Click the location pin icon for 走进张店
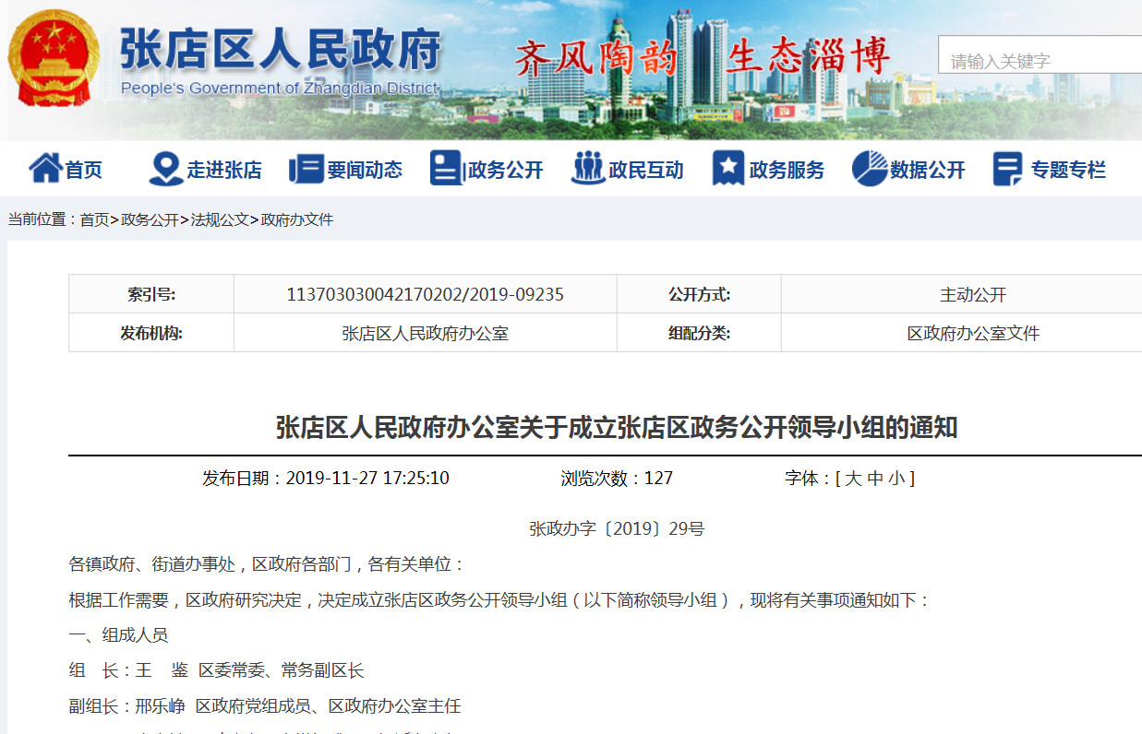This screenshot has height=734, width=1142. click(x=165, y=169)
